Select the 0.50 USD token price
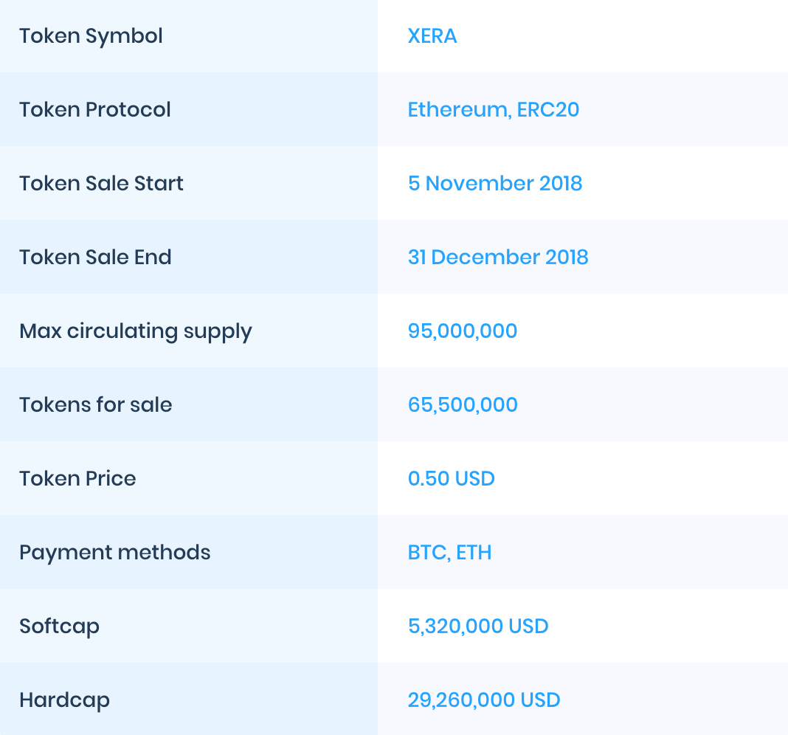788x735 pixels. 451,479
